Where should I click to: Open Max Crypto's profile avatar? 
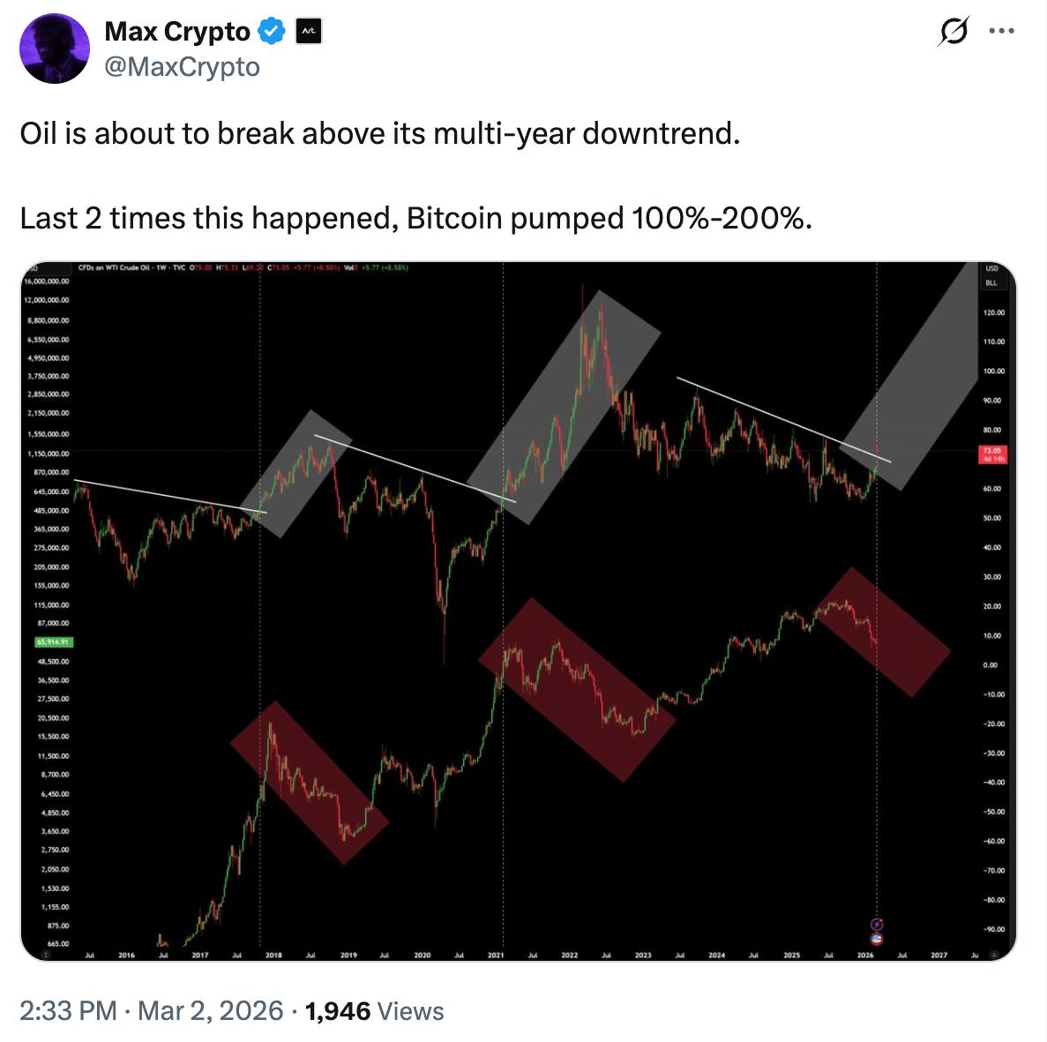click(x=54, y=48)
